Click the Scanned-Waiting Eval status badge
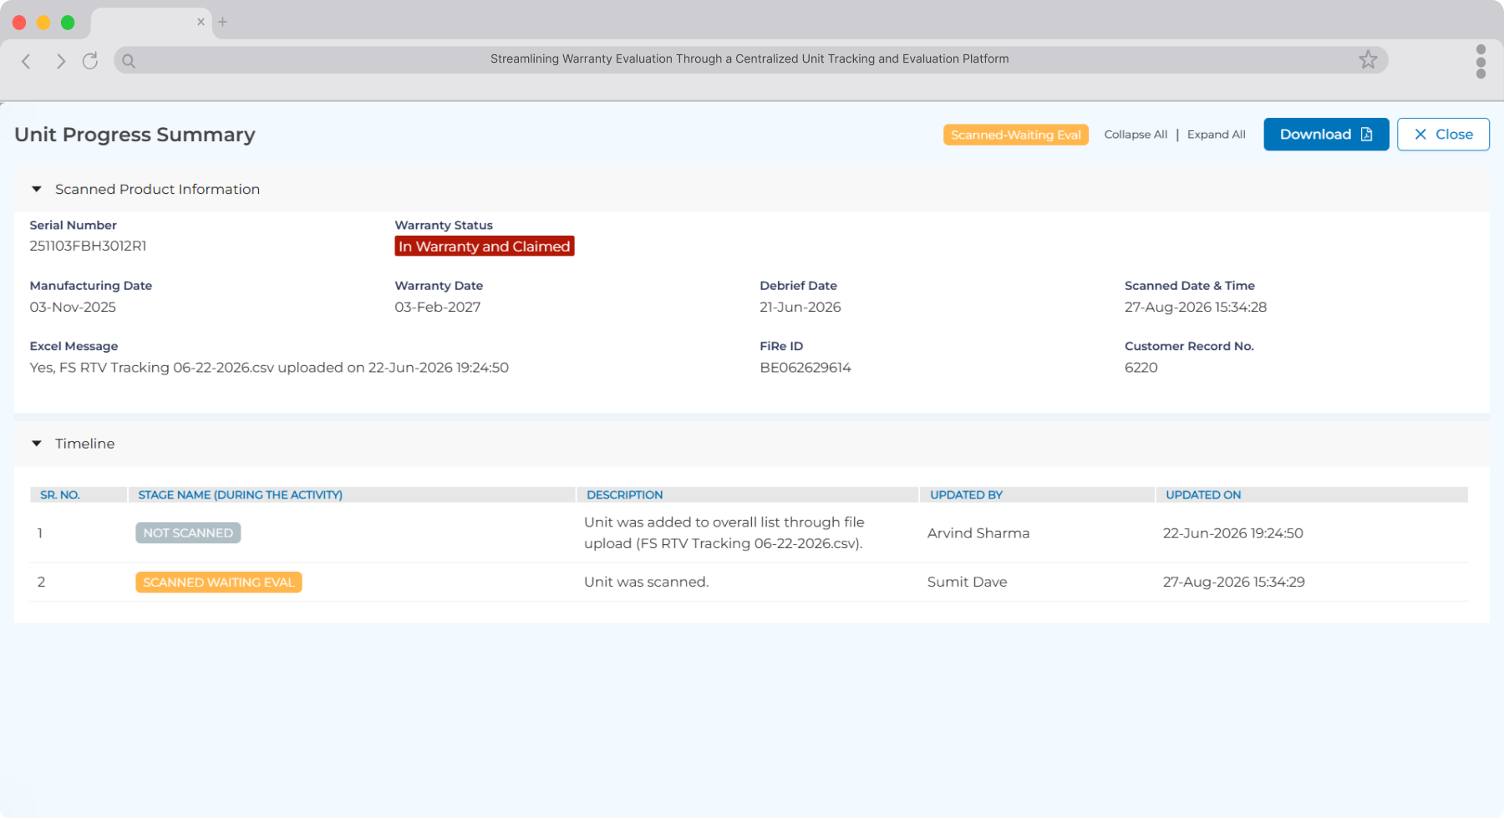Image resolution: width=1504 pixels, height=819 pixels. pyautogui.click(x=1015, y=135)
